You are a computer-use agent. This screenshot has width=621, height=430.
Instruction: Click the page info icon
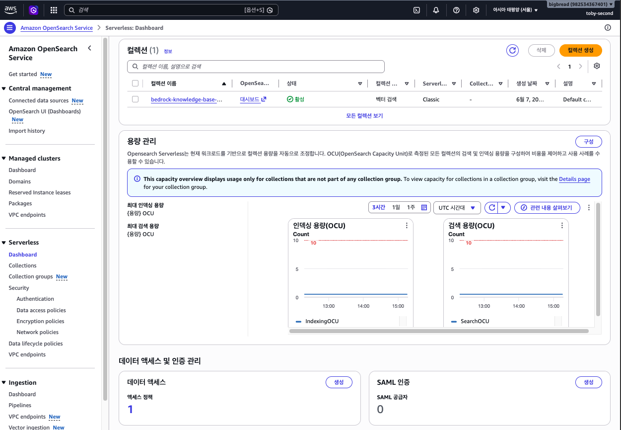click(x=608, y=28)
